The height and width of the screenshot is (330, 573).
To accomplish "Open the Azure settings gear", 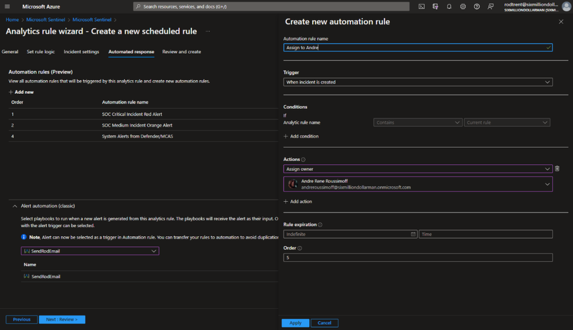I will click(463, 7).
